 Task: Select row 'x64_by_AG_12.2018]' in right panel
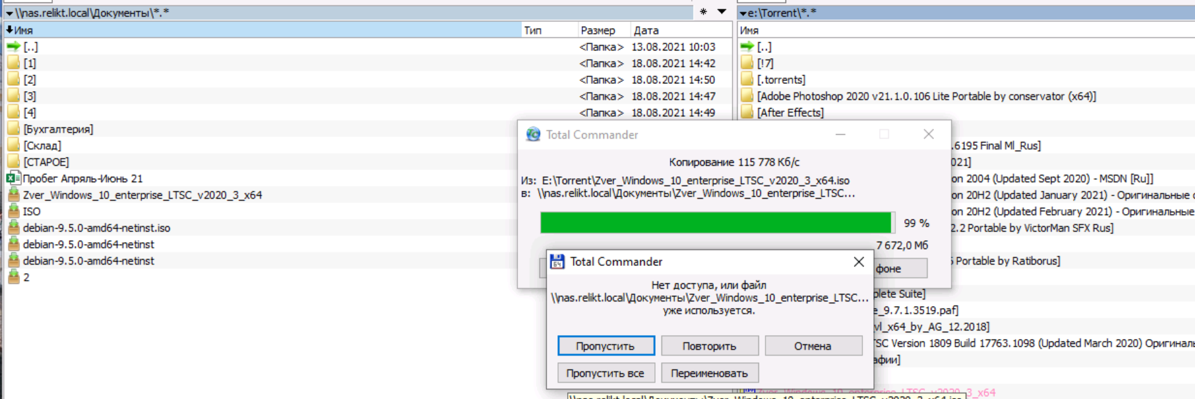point(931,327)
